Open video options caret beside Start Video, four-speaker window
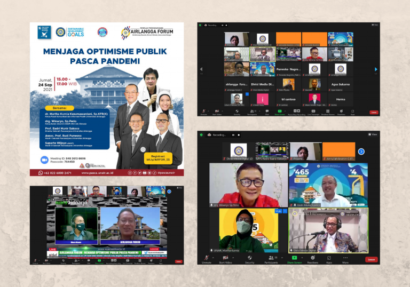 point(233,258)
